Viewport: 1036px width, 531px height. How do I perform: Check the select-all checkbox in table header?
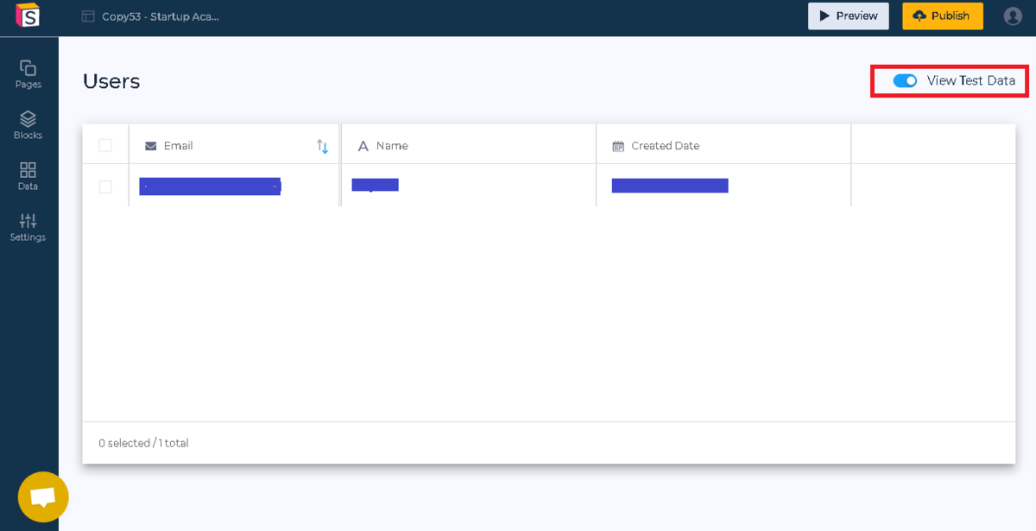click(x=105, y=145)
